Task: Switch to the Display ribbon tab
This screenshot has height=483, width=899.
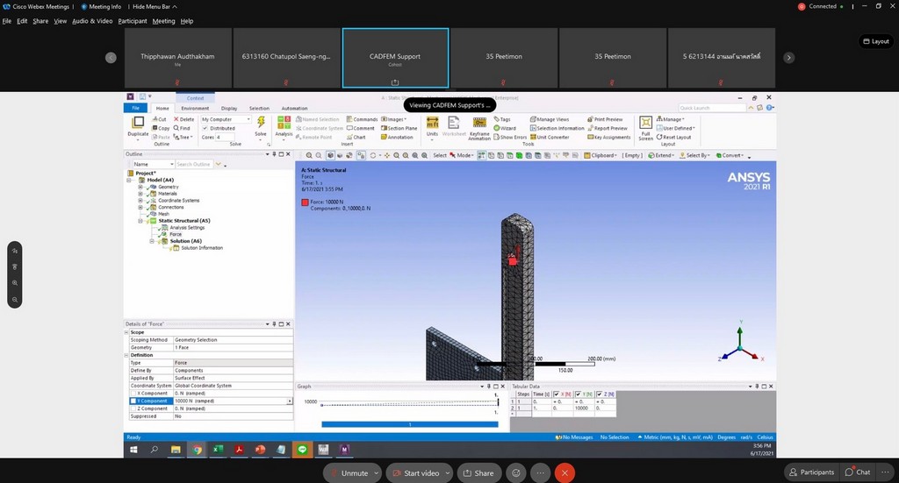Action: pyautogui.click(x=228, y=108)
